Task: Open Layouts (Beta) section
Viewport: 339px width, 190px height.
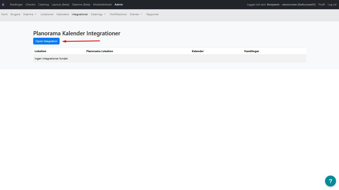Action: click(60, 5)
